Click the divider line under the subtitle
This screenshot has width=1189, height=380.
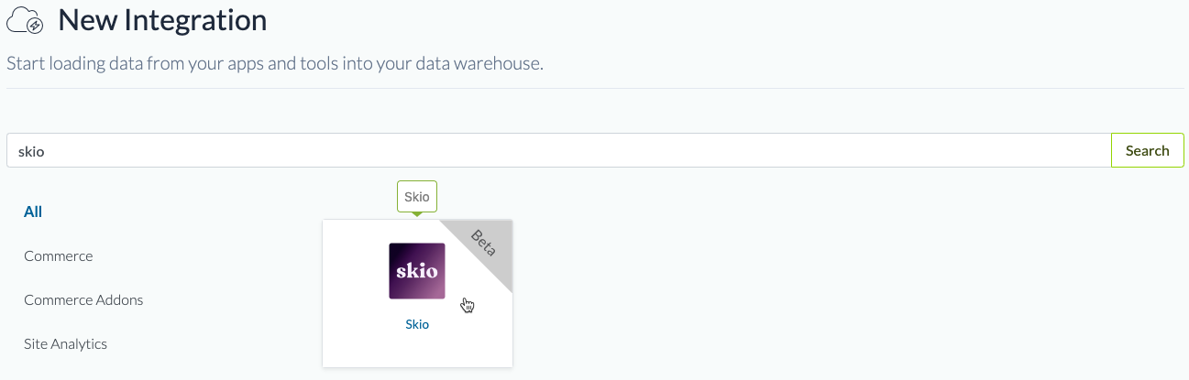click(594, 89)
